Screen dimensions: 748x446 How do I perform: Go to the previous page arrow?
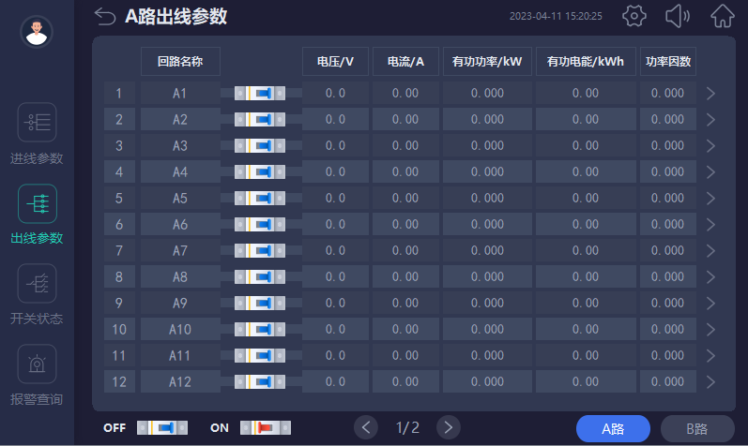point(366,427)
